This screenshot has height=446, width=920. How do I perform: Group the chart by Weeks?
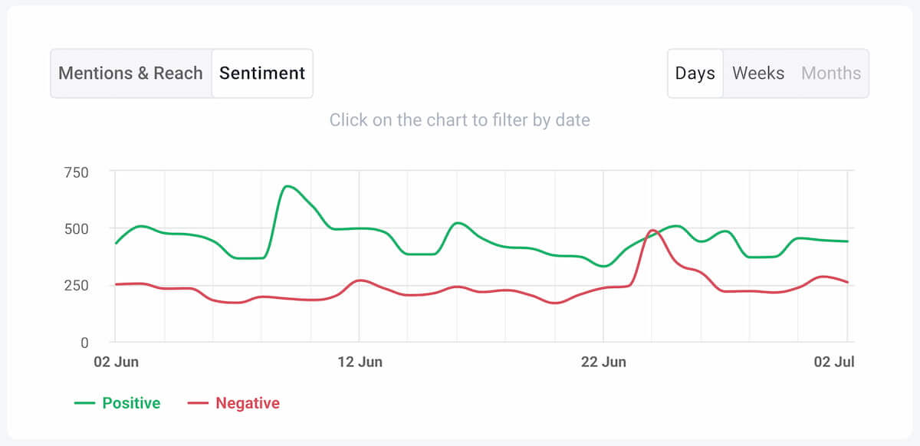[x=758, y=74]
